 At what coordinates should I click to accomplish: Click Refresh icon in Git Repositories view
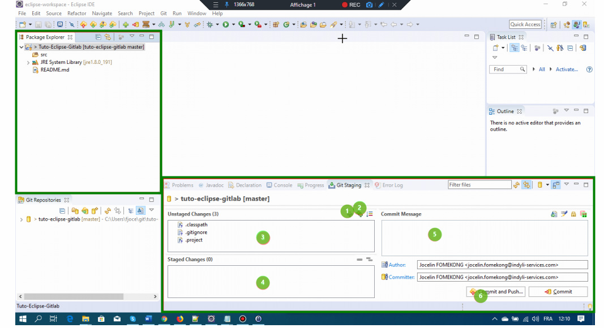(108, 210)
